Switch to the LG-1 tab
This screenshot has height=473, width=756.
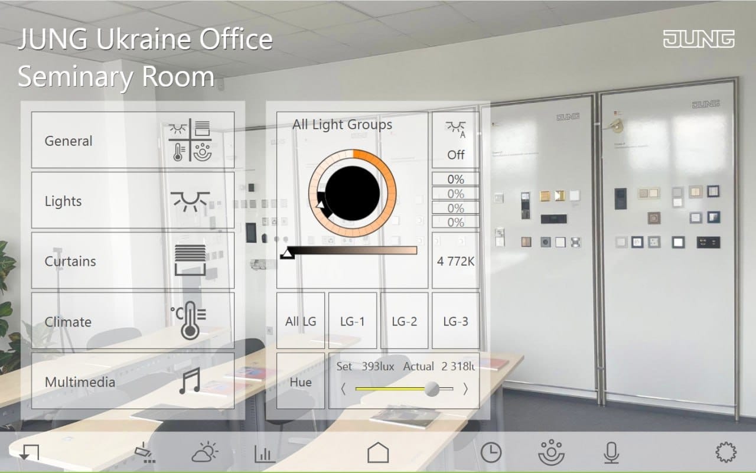point(353,321)
